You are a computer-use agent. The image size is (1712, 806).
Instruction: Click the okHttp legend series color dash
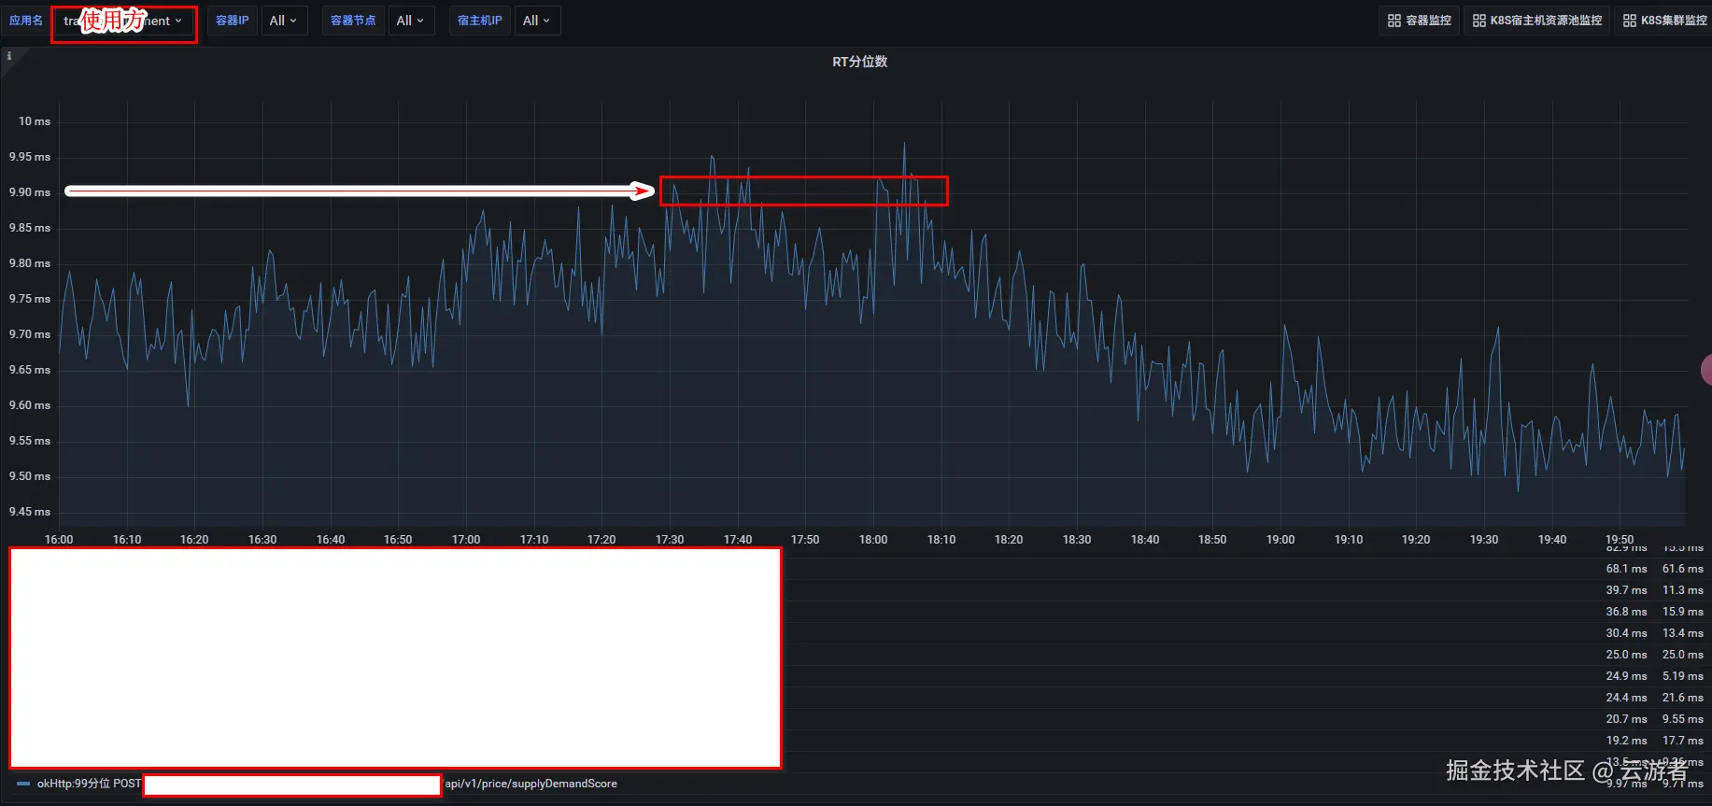pyautogui.click(x=23, y=784)
